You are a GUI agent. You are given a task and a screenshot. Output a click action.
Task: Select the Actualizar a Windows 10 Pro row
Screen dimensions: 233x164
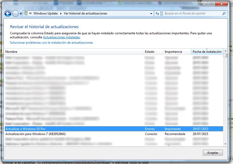114,129
